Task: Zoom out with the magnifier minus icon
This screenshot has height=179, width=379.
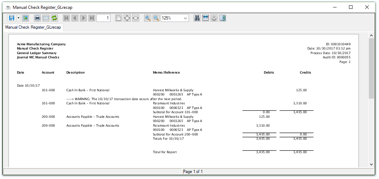Action: [156, 18]
